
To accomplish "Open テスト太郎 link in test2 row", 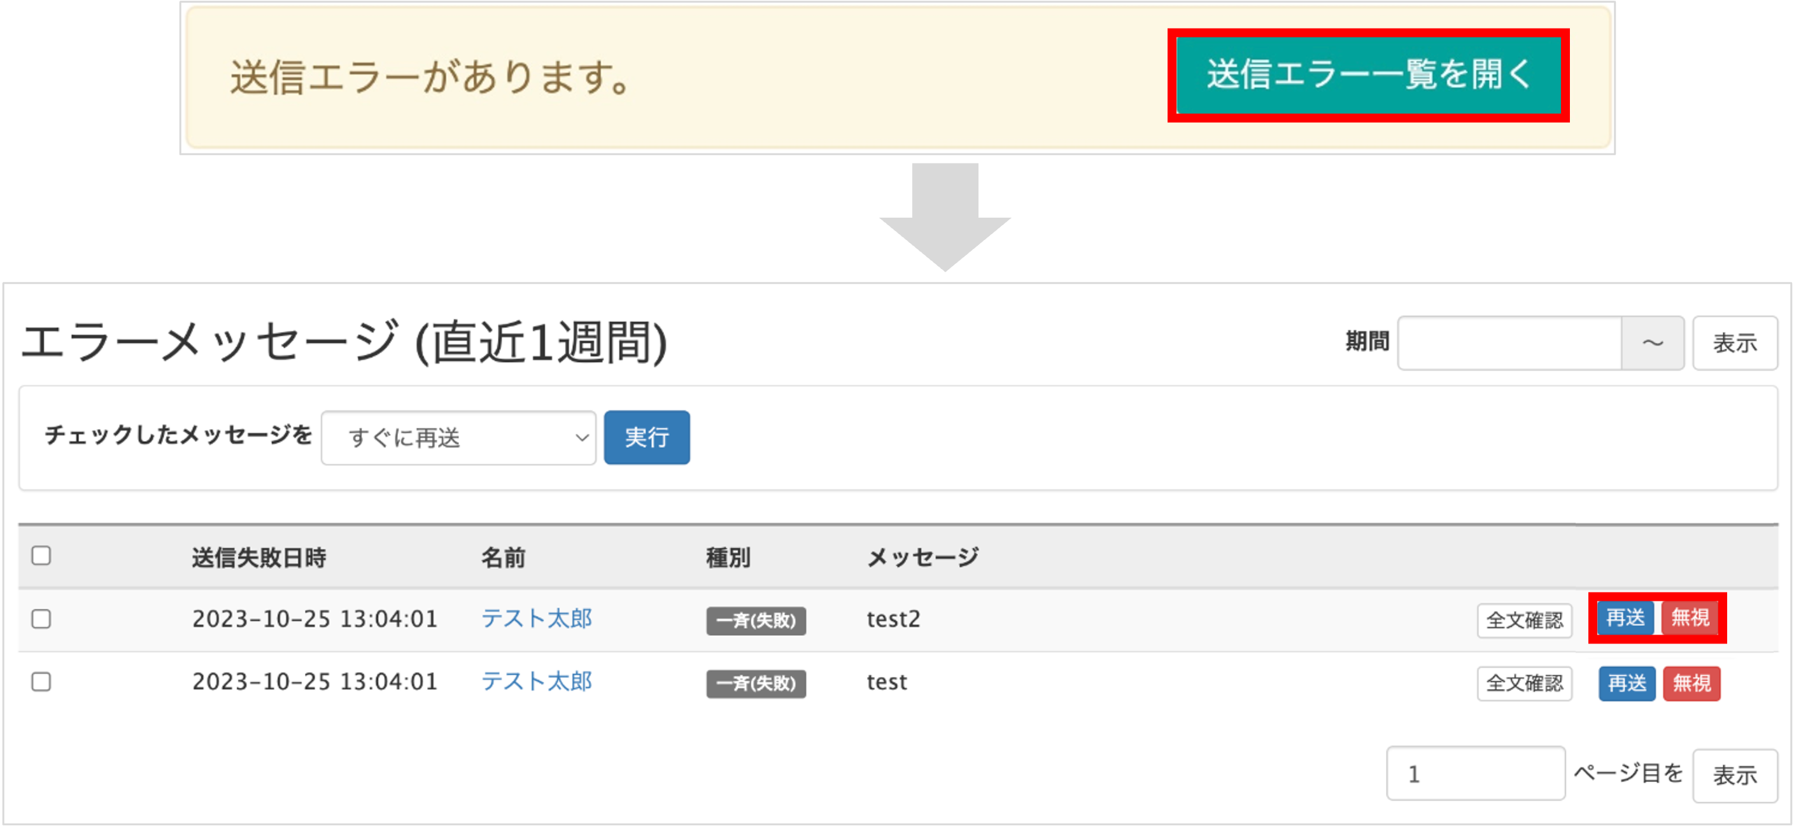I will [536, 619].
